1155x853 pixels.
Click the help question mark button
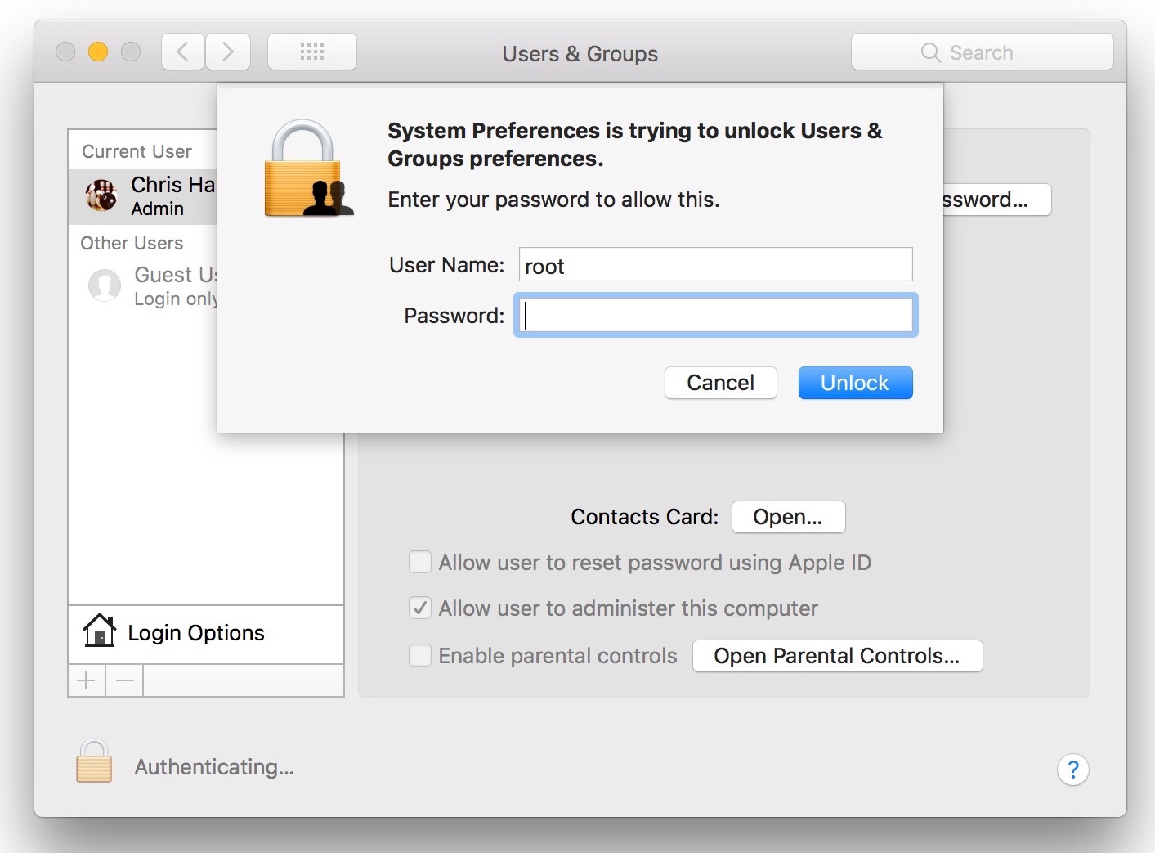[x=1072, y=770]
